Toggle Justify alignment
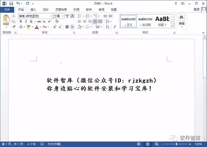207x147 pixels. (x=95, y=21)
